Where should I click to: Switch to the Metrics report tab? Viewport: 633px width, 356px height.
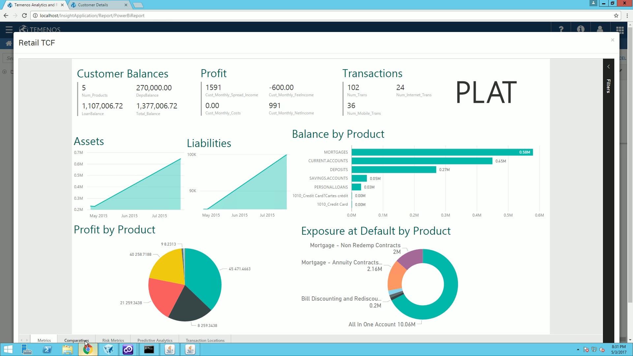[x=44, y=340]
